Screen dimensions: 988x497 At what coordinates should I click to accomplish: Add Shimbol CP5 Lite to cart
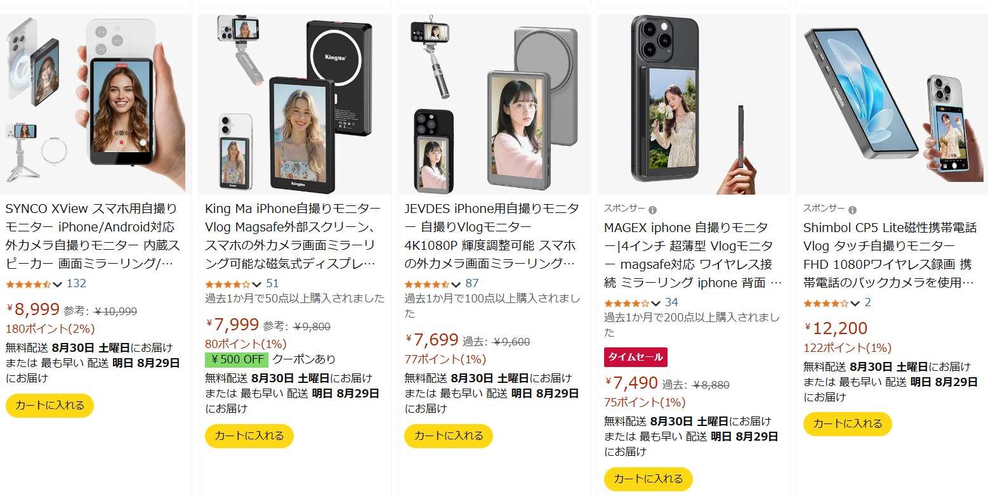pyautogui.click(x=848, y=424)
